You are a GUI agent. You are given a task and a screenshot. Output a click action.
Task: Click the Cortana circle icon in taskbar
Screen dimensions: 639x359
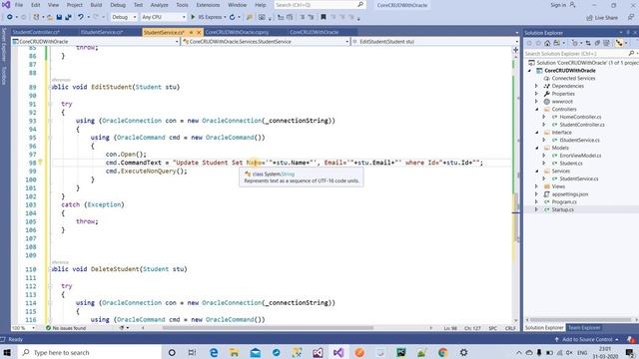(172, 352)
